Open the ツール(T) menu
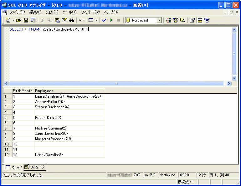This screenshot has height=186, width=241. click(69, 12)
